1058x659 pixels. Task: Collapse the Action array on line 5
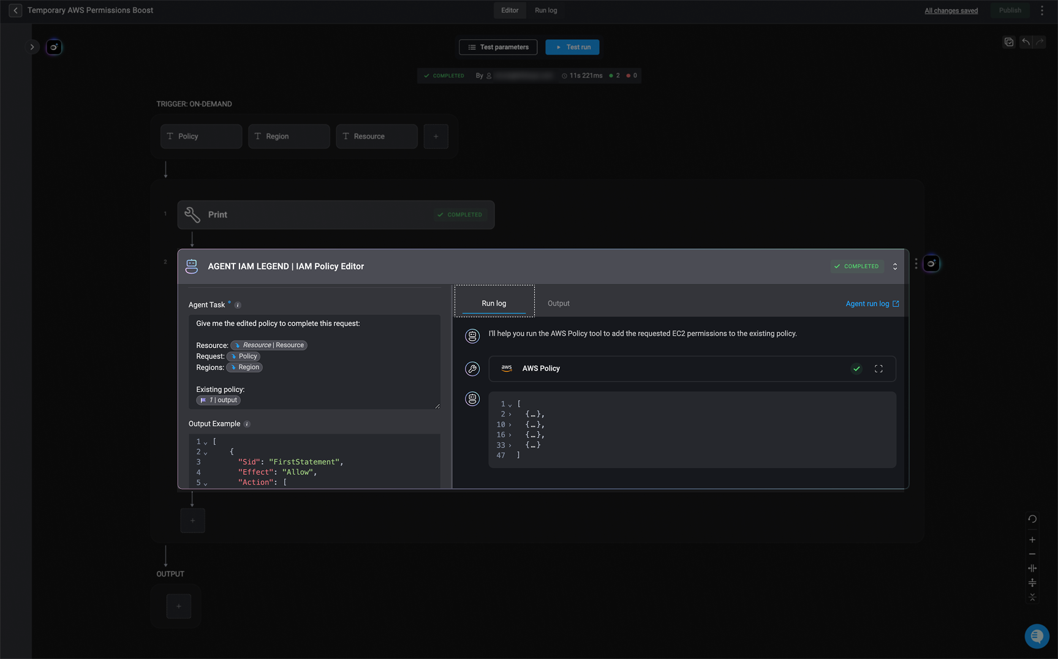[205, 483]
